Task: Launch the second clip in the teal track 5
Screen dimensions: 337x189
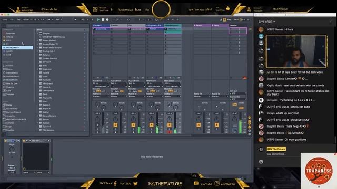Action: (166, 33)
